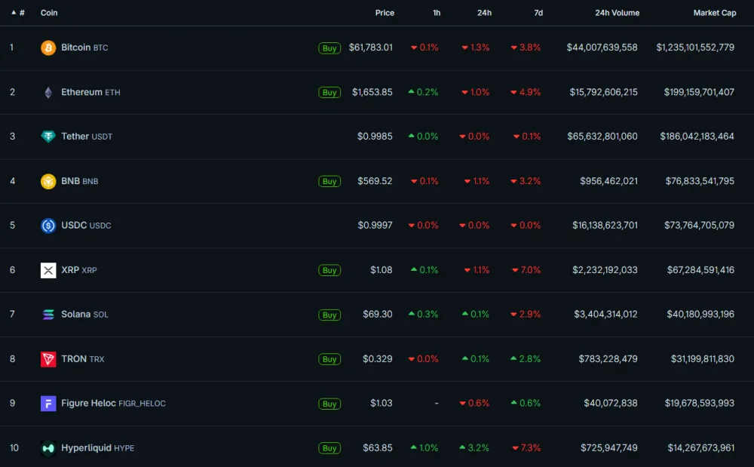Click XRP 7d change 7.0%
754x467 pixels.
click(x=526, y=270)
